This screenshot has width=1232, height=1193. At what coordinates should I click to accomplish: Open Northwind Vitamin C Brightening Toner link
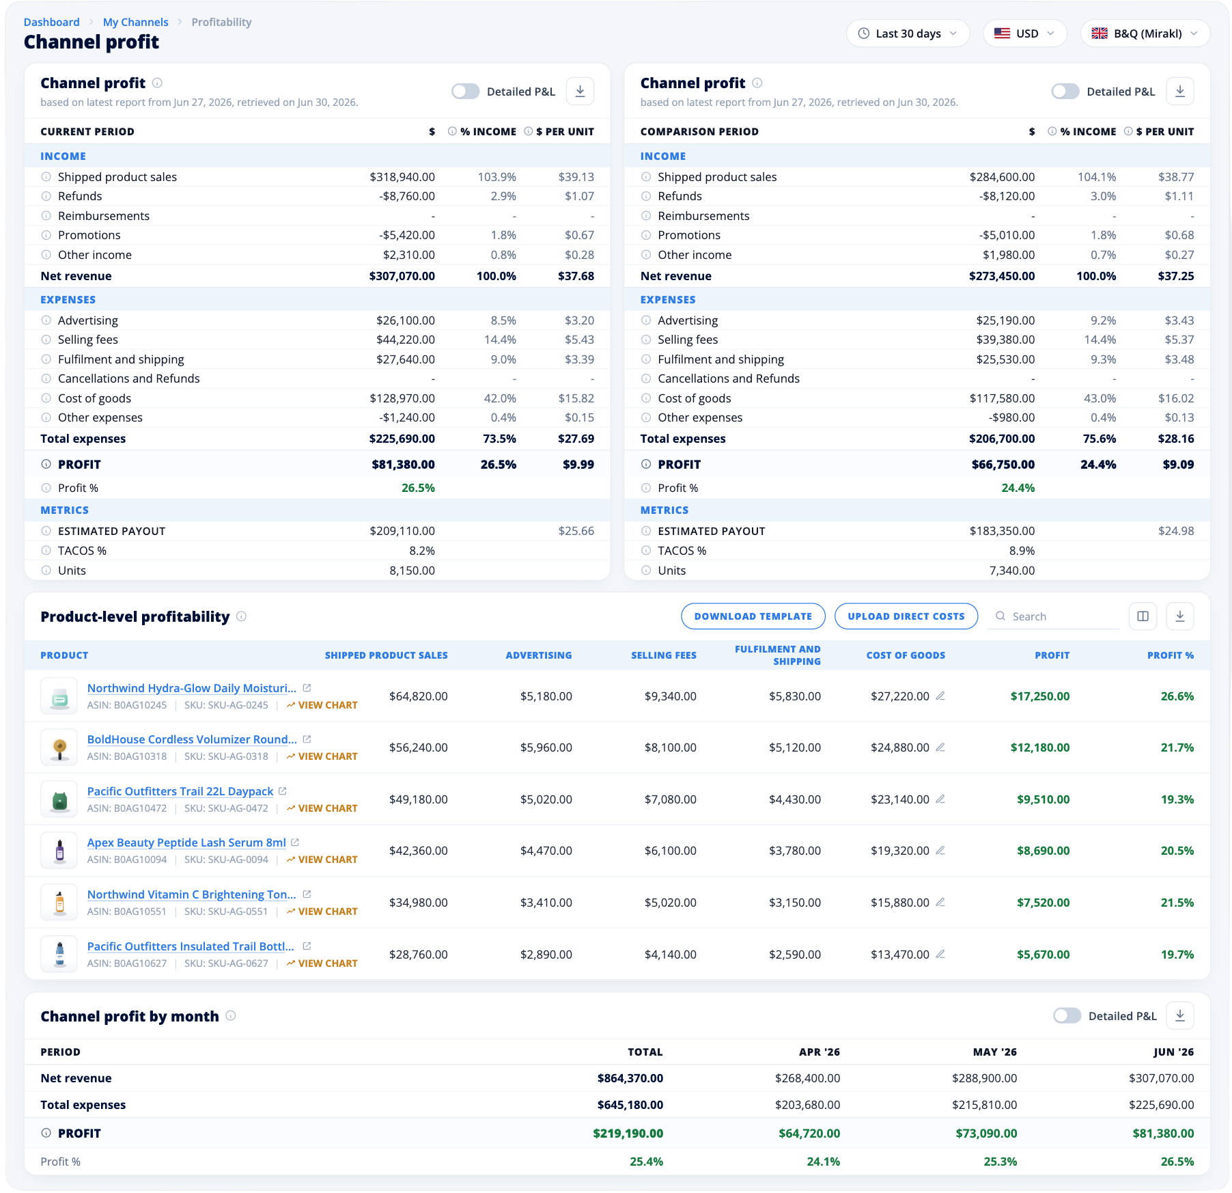click(192, 894)
